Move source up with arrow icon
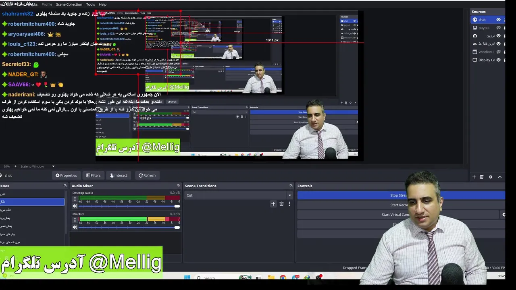 [500, 177]
